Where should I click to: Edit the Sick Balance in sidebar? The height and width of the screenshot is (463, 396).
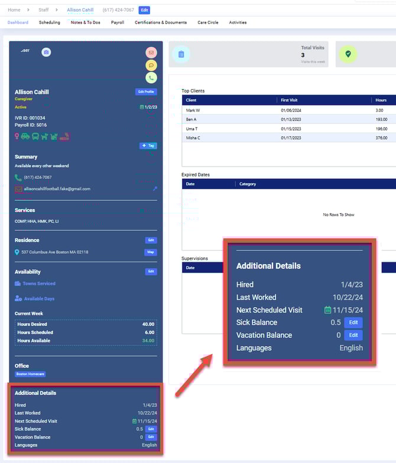[151, 429]
